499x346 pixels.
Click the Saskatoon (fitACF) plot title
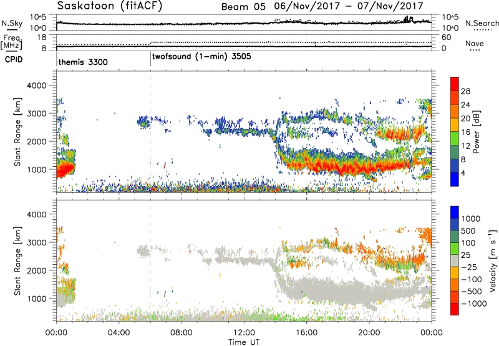[x=110, y=6]
